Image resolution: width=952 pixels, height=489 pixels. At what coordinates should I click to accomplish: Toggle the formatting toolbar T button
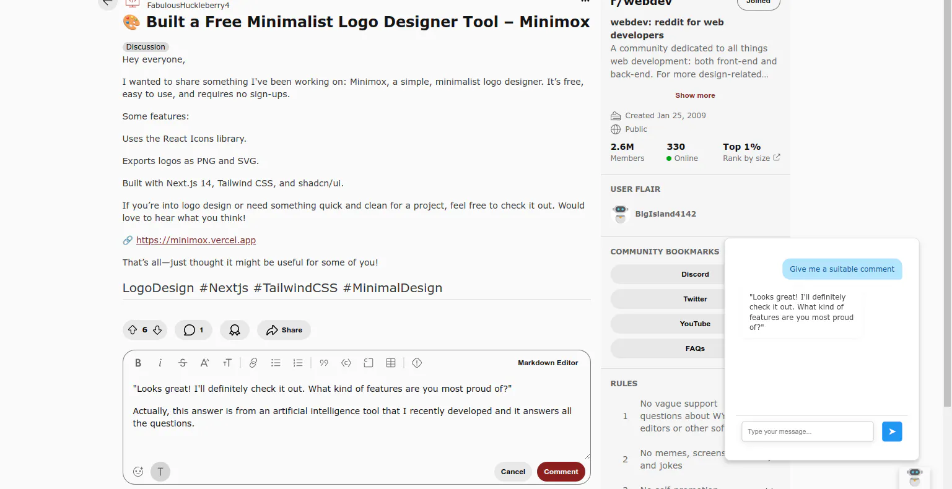point(160,472)
